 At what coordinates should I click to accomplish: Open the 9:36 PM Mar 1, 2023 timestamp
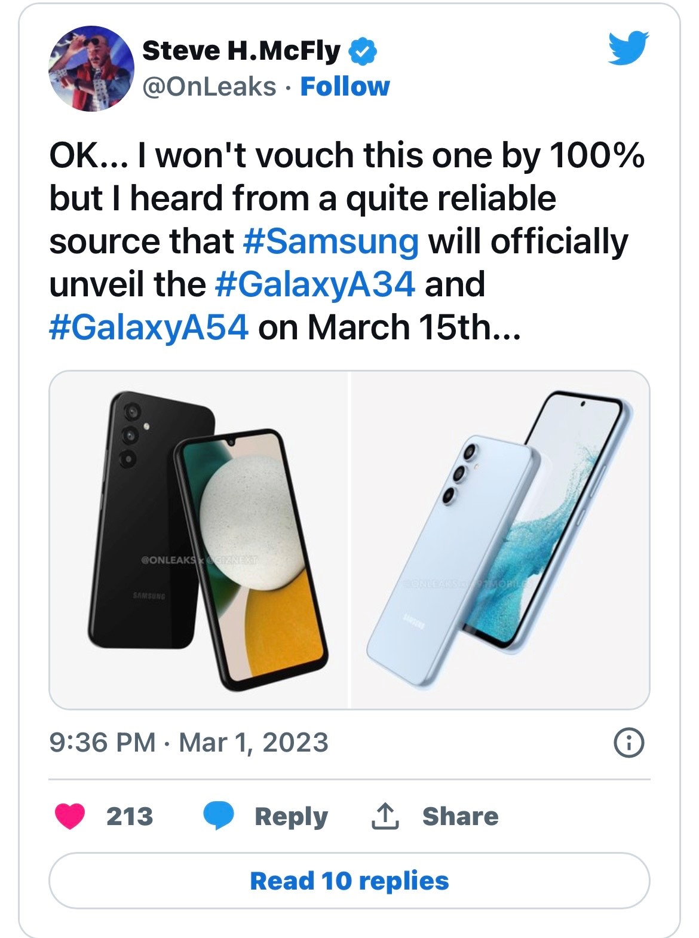click(189, 743)
